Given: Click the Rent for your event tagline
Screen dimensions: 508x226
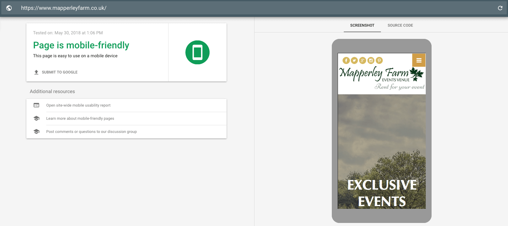Looking at the screenshot, I should pos(399,87).
